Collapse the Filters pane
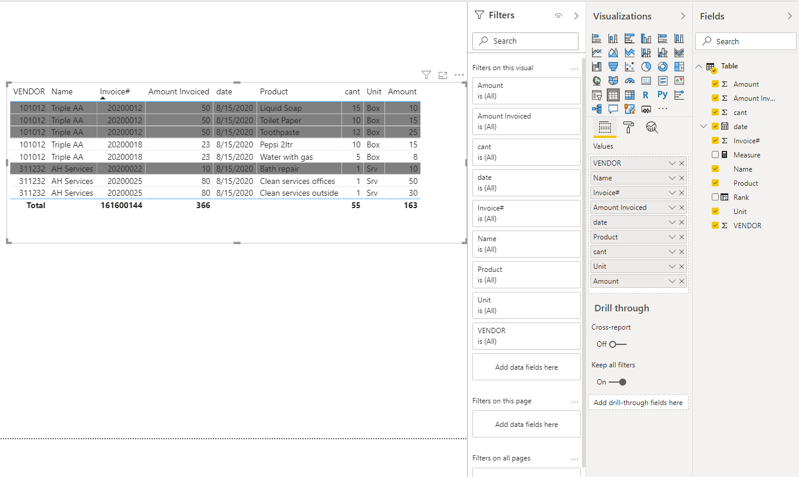This screenshot has width=799, height=477. point(576,16)
